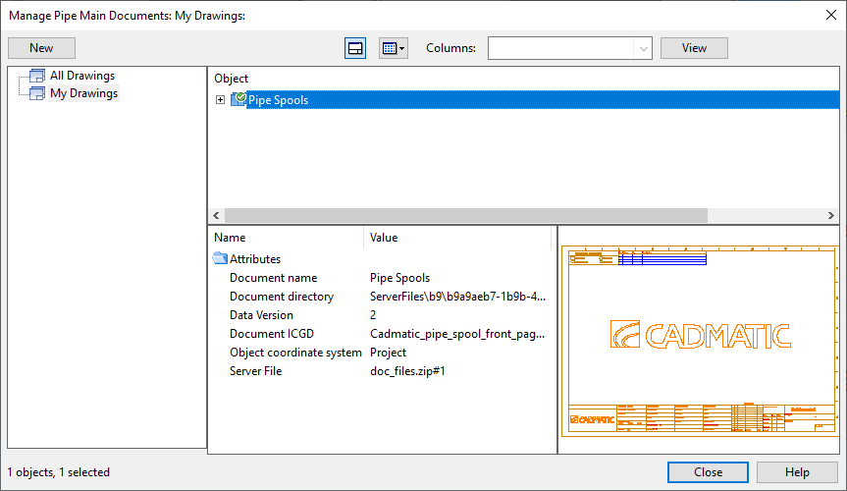Select the Document name attribute row

click(273, 278)
